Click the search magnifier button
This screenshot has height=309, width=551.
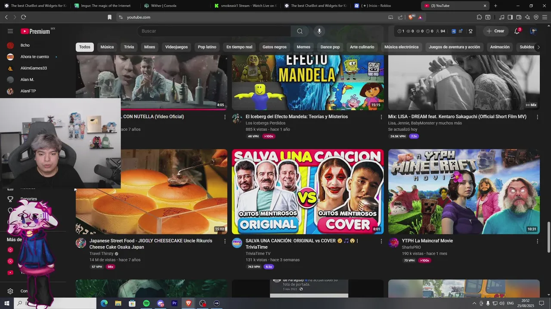300,31
